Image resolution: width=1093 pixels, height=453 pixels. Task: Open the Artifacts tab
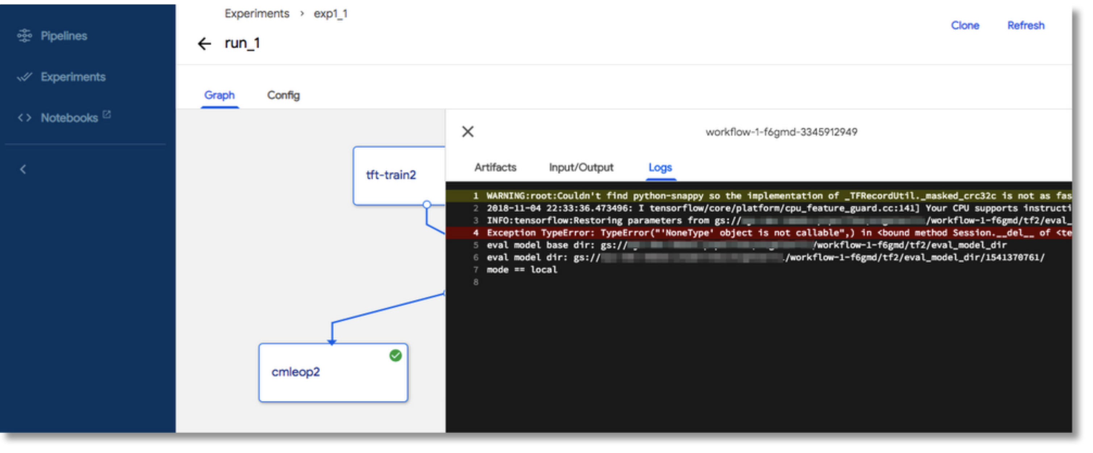tap(495, 168)
